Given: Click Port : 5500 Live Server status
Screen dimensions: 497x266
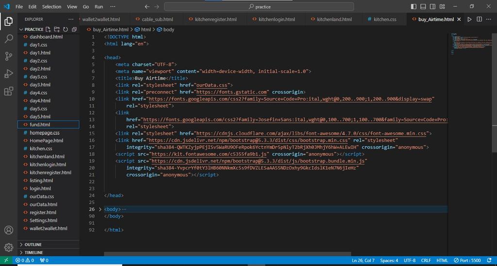Looking at the screenshot, I should coord(467,260).
